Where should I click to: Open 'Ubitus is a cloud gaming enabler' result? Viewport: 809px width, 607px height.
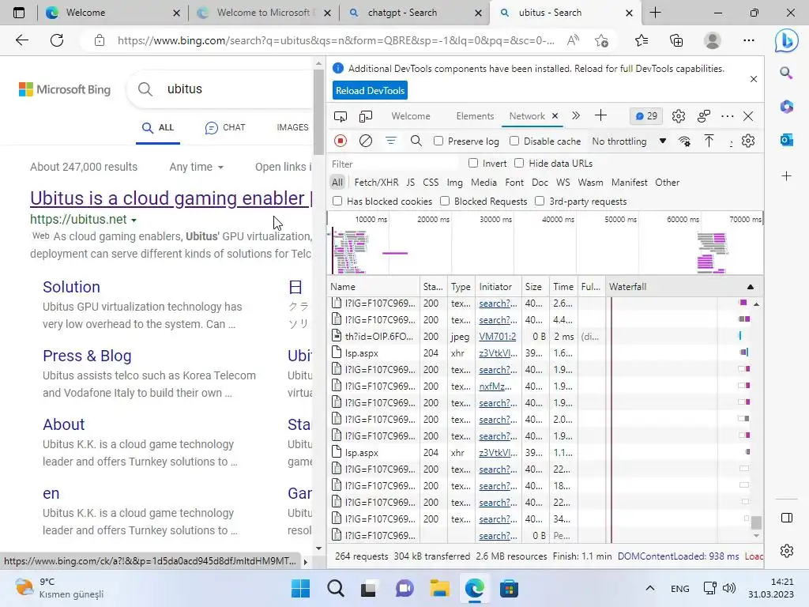[171, 198]
